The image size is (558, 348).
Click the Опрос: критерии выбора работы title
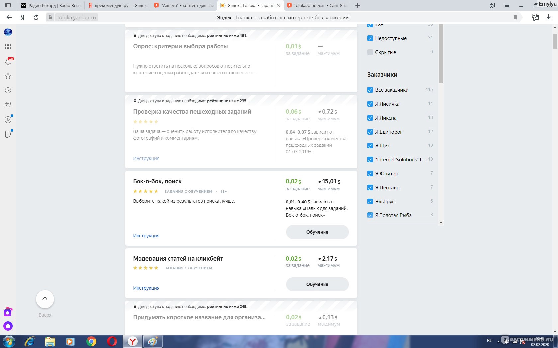[x=180, y=46]
